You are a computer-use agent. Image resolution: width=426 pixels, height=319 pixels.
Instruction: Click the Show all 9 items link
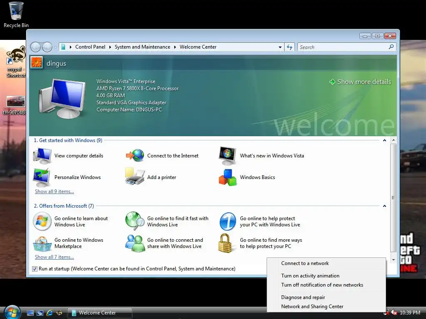click(x=54, y=191)
